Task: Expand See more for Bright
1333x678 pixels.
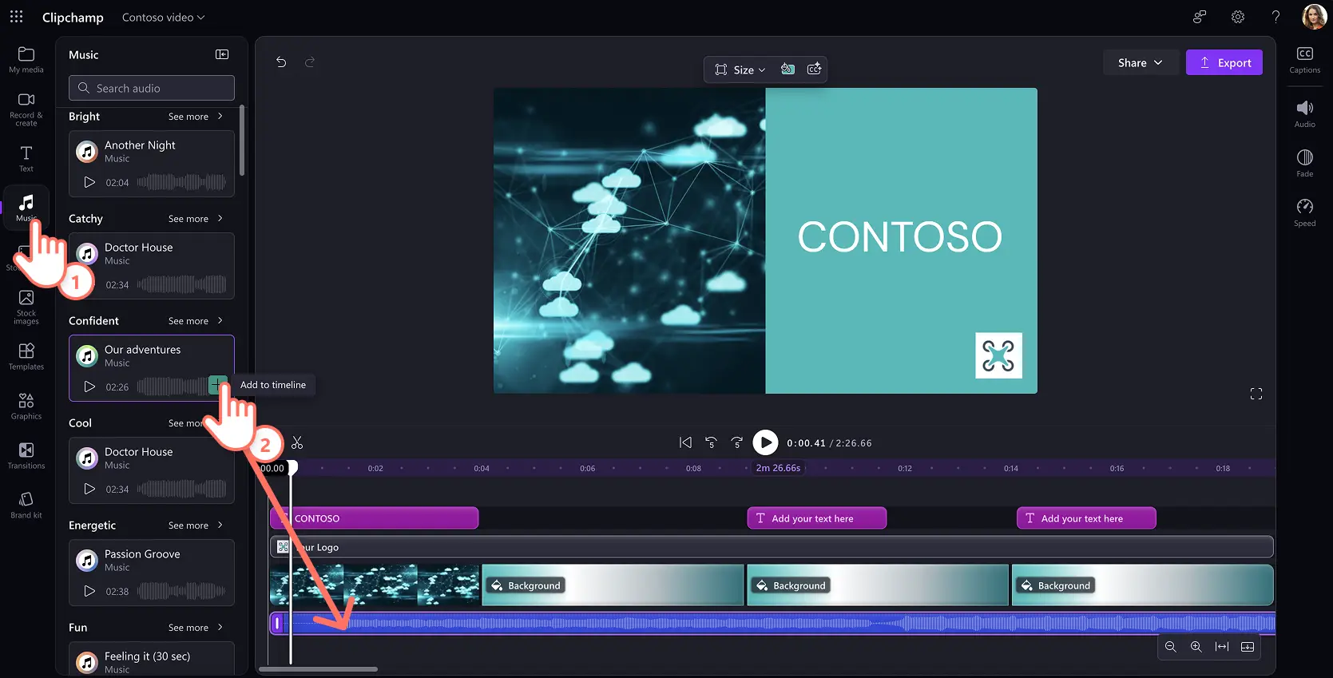Action: point(196,117)
